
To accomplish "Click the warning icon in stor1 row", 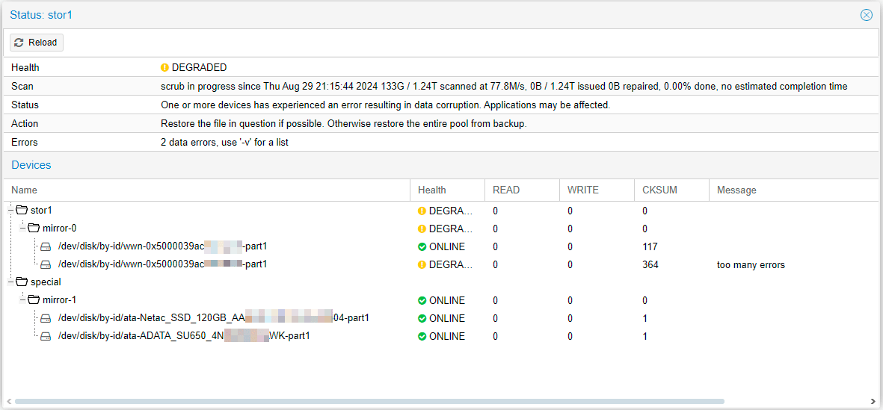I will point(422,211).
